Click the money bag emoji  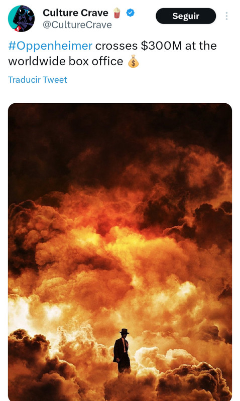tap(134, 61)
